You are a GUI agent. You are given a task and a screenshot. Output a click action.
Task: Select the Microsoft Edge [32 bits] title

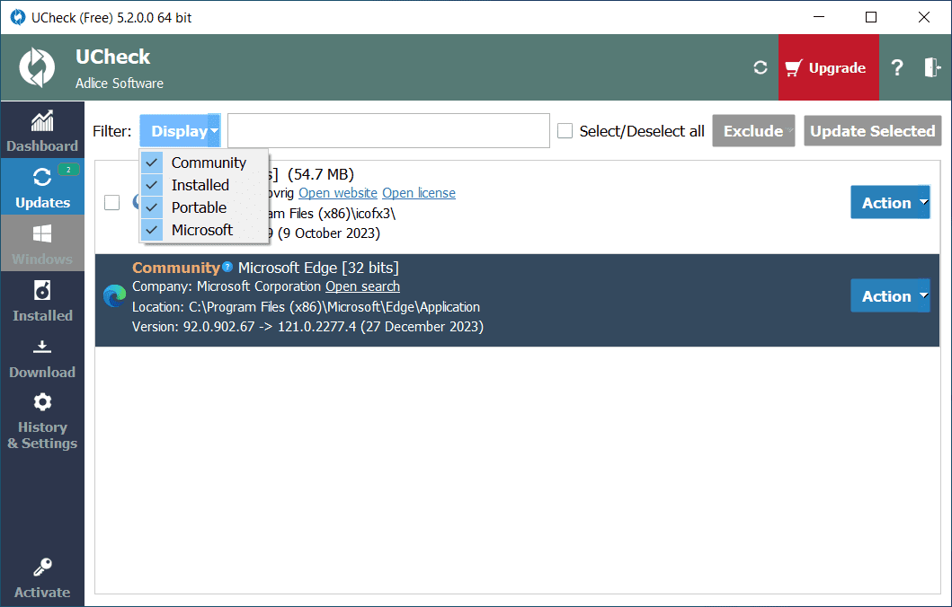[318, 268]
